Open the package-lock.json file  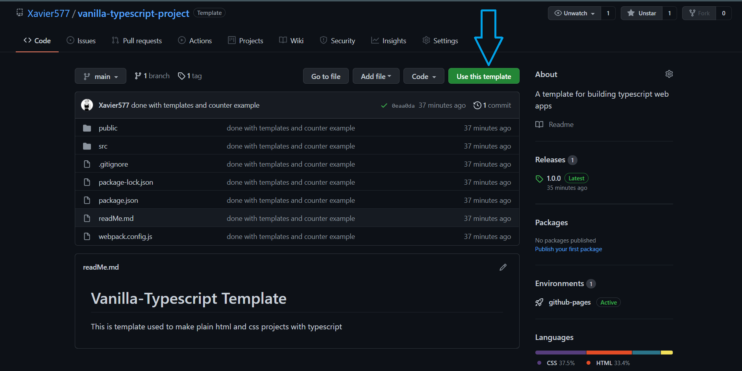pyautogui.click(x=126, y=182)
